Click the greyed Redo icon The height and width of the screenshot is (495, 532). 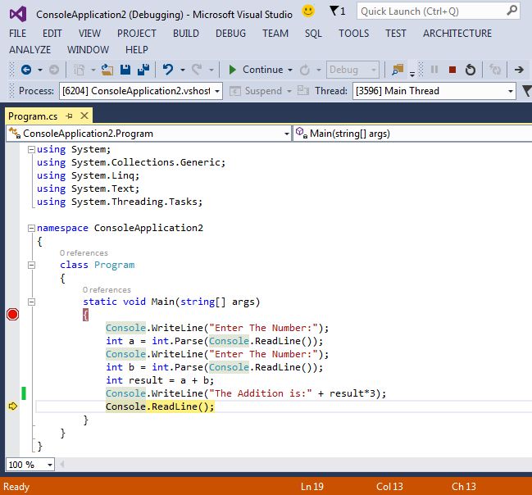(197, 70)
